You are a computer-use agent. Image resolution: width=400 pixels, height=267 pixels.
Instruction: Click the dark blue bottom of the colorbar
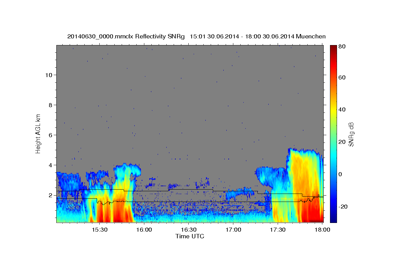(333, 219)
